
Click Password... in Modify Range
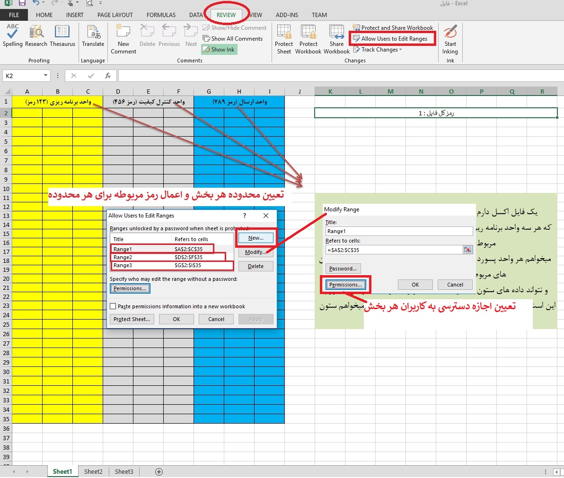click(343, 269)
